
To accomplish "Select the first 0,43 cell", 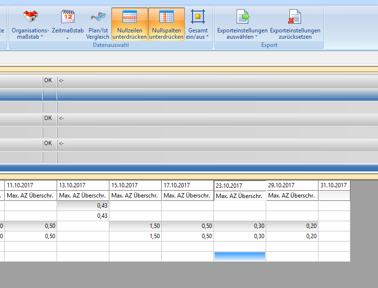I will pos(83,206).
